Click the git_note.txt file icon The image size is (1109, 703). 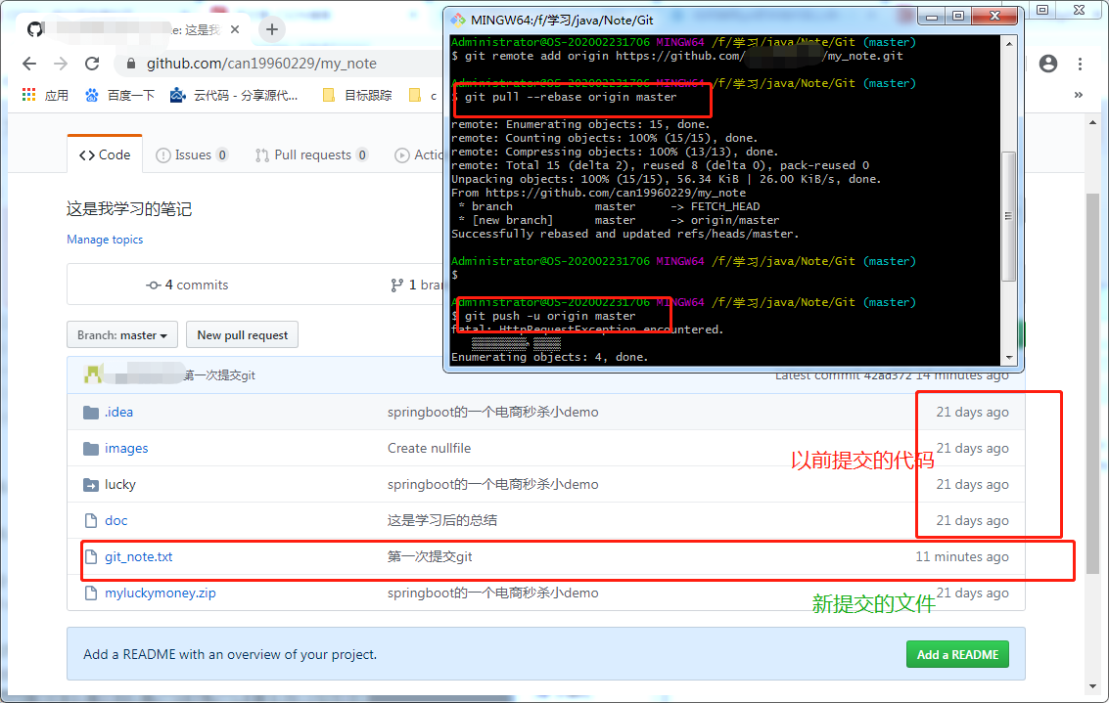click(x=90, y=556)
